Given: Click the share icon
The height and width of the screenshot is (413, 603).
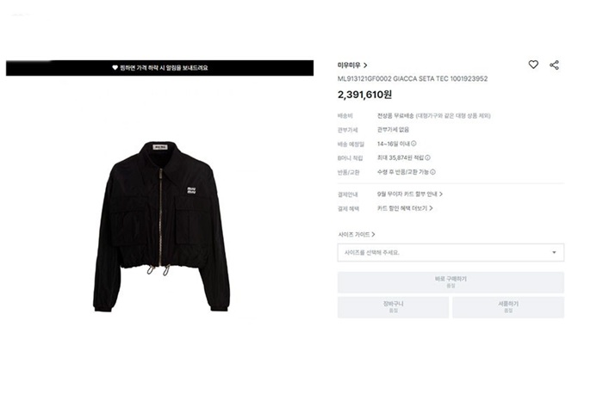Looking at the screenshot, I should point(554,65).
